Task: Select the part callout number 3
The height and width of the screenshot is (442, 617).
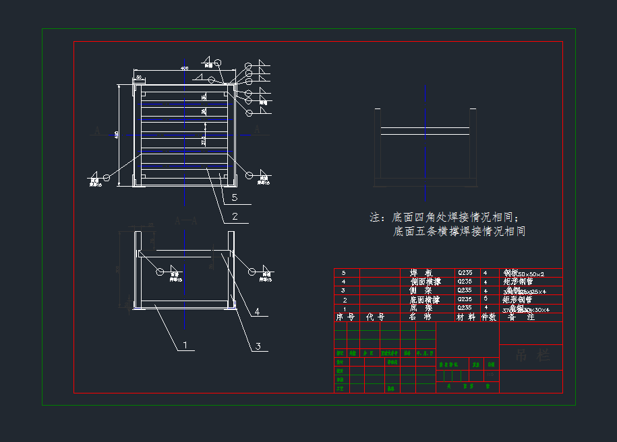Action: coord(258,346)
